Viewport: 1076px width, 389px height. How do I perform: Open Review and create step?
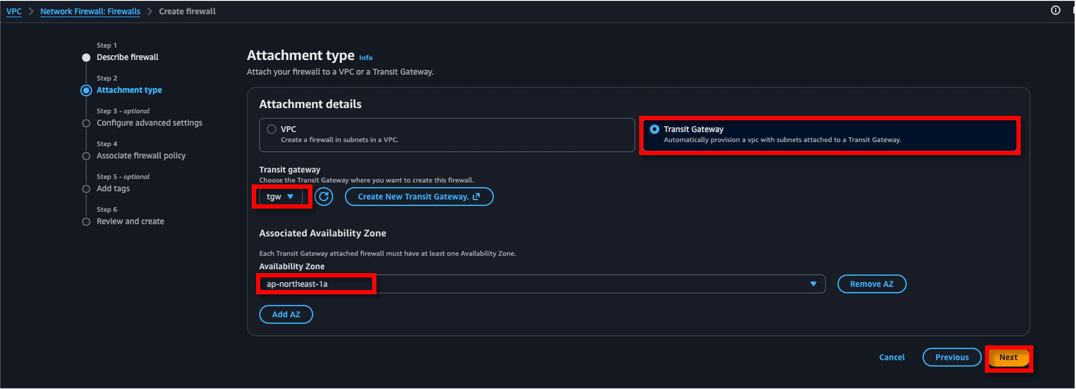pyautogui.click(x=130, y=221)
